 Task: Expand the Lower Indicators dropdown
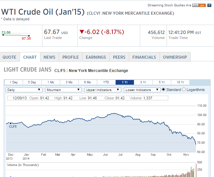click(142, 90)
